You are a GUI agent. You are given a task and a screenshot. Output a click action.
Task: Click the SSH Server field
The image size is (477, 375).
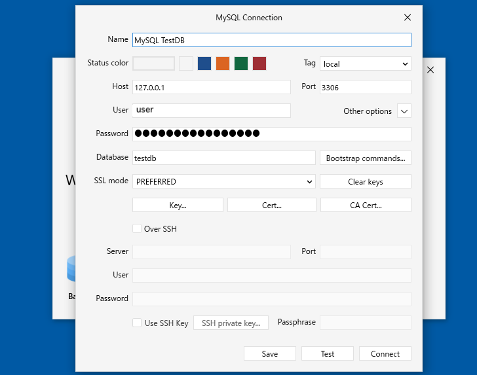(x=212, y=252)
